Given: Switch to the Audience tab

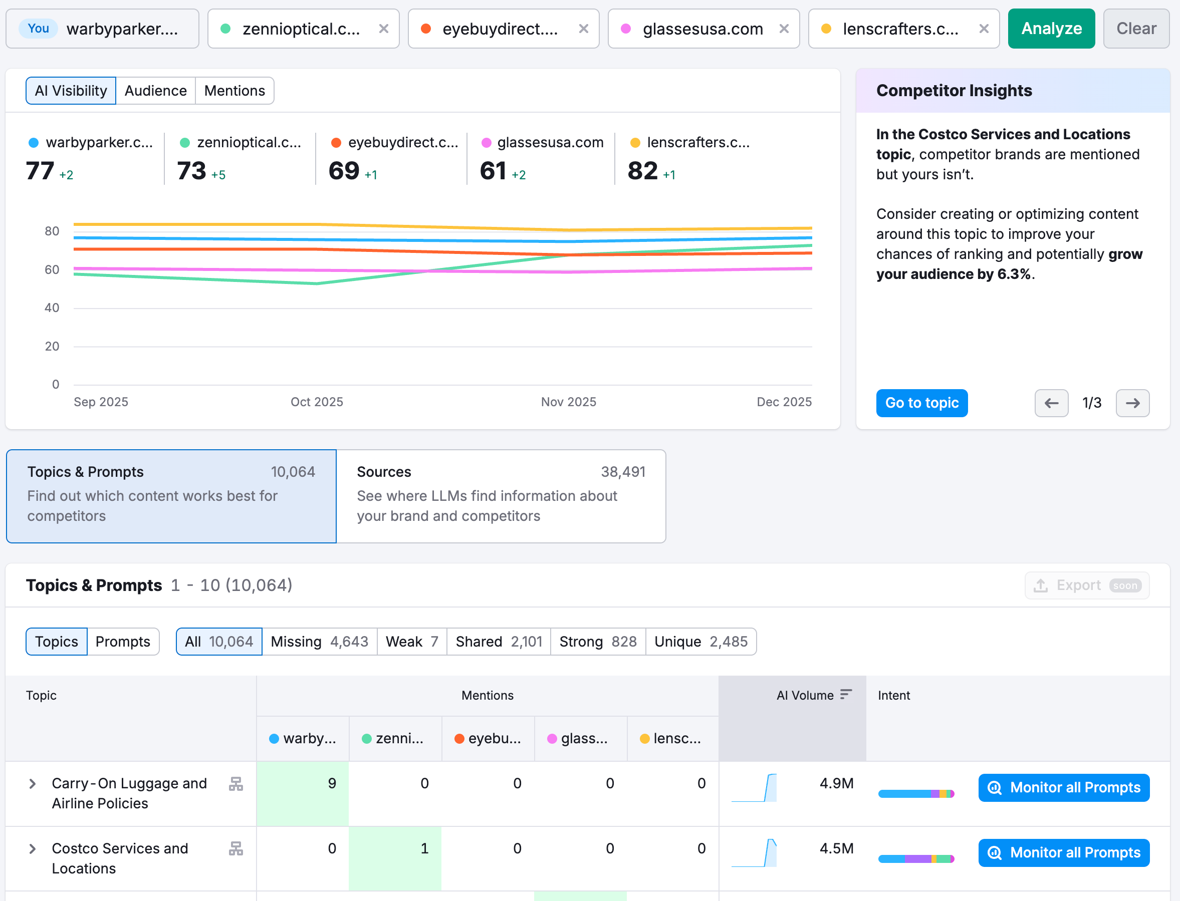Looking at the screenshot, I should coord(156,90).
